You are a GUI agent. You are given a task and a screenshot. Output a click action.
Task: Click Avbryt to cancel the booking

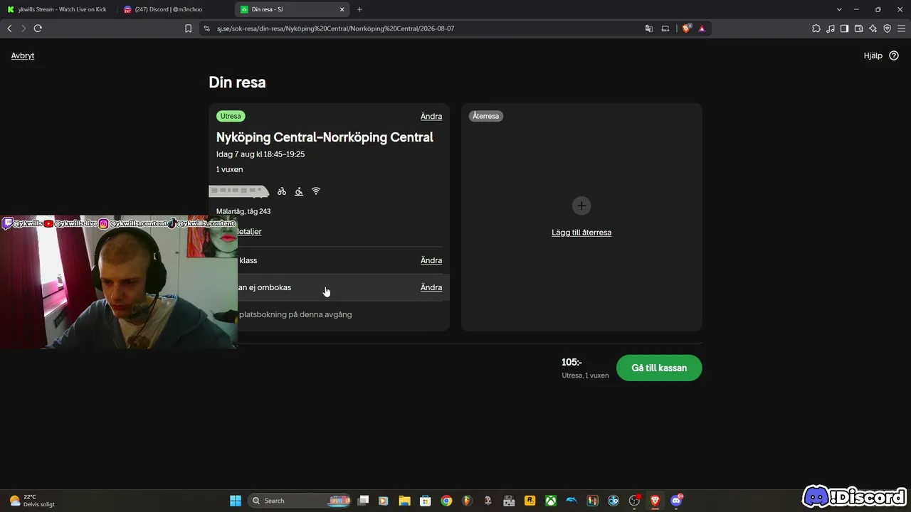coord(23,55)
